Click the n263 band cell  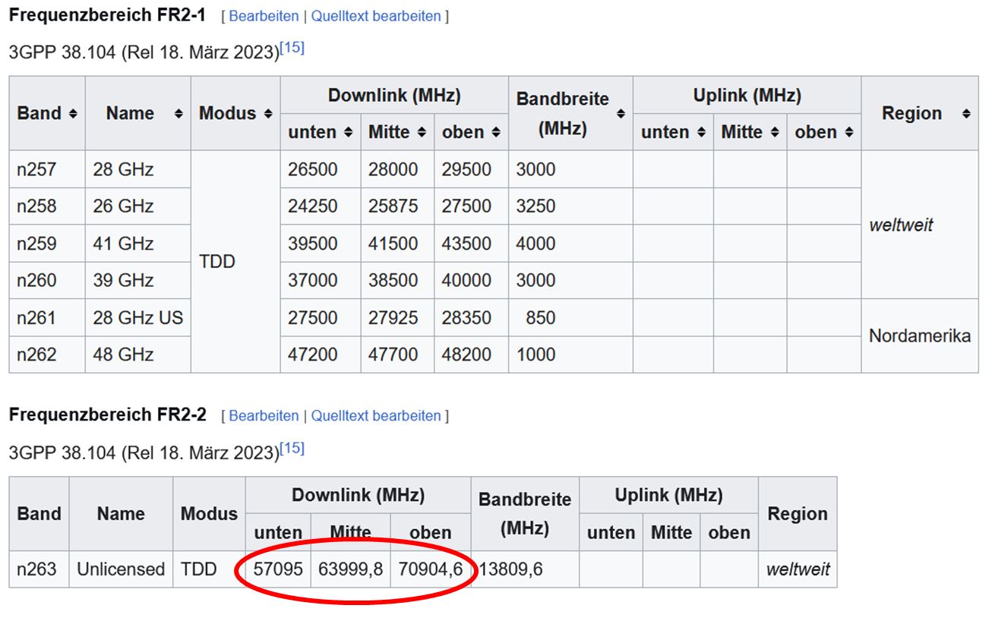pyautogui.click(x=37, y=569)
